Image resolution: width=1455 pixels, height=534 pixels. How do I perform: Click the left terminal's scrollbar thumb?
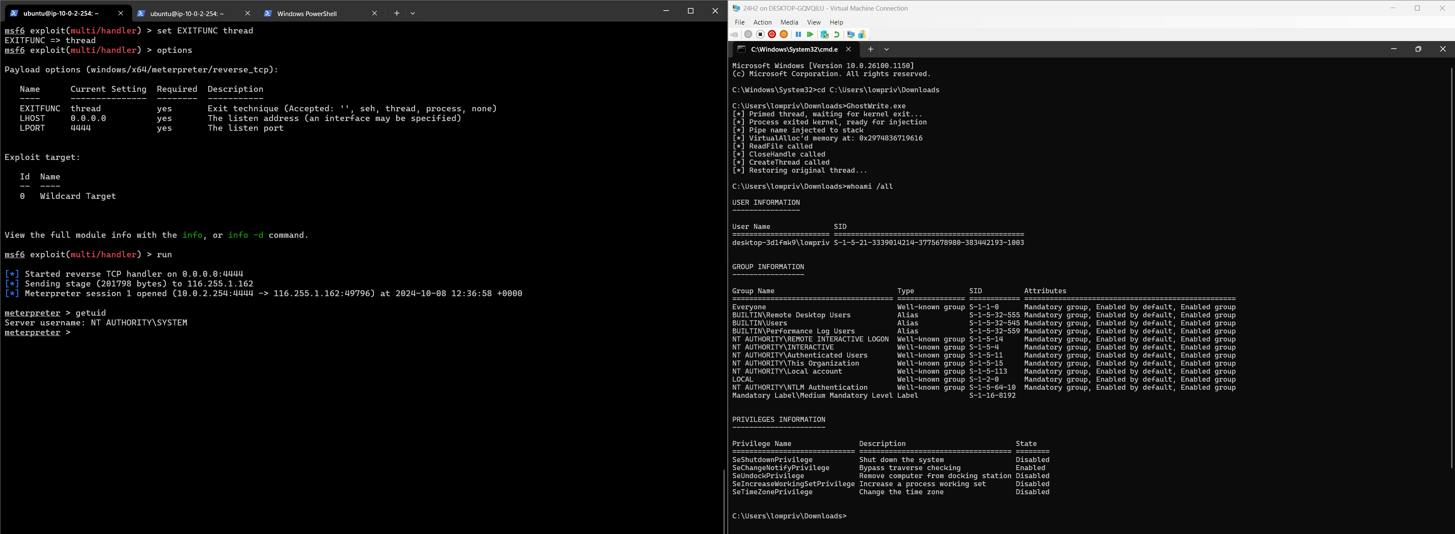(x=724, y=501)
